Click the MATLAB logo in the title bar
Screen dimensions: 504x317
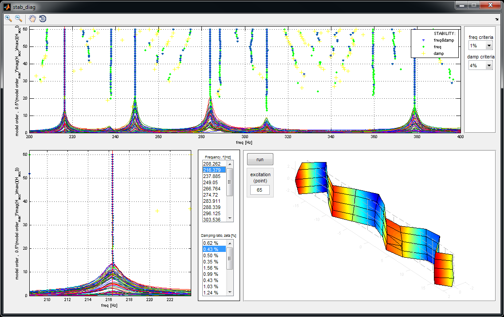coord(7,6)
